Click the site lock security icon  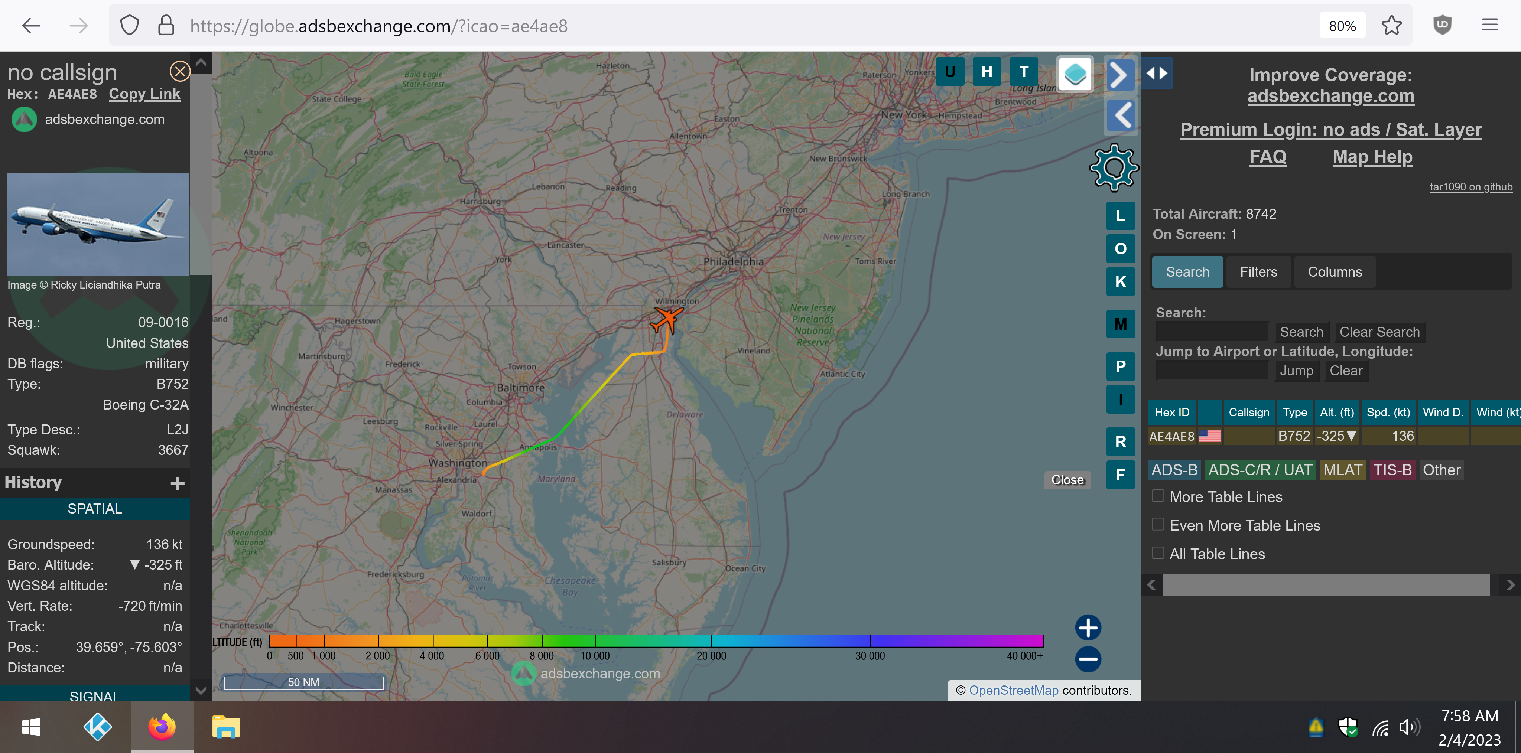click(166, 25)
